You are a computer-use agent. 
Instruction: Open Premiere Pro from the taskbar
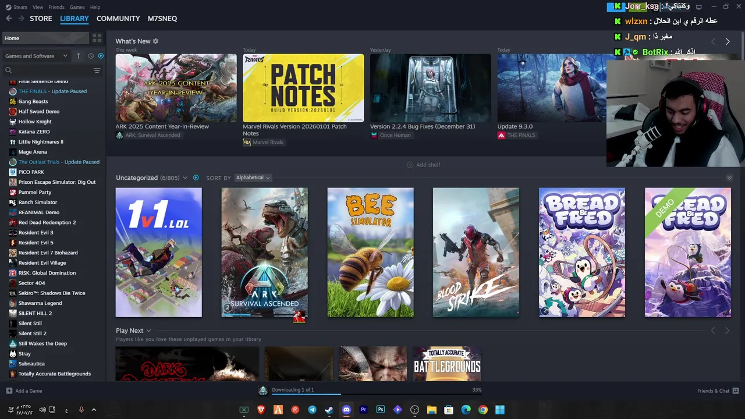pos(363,410)
